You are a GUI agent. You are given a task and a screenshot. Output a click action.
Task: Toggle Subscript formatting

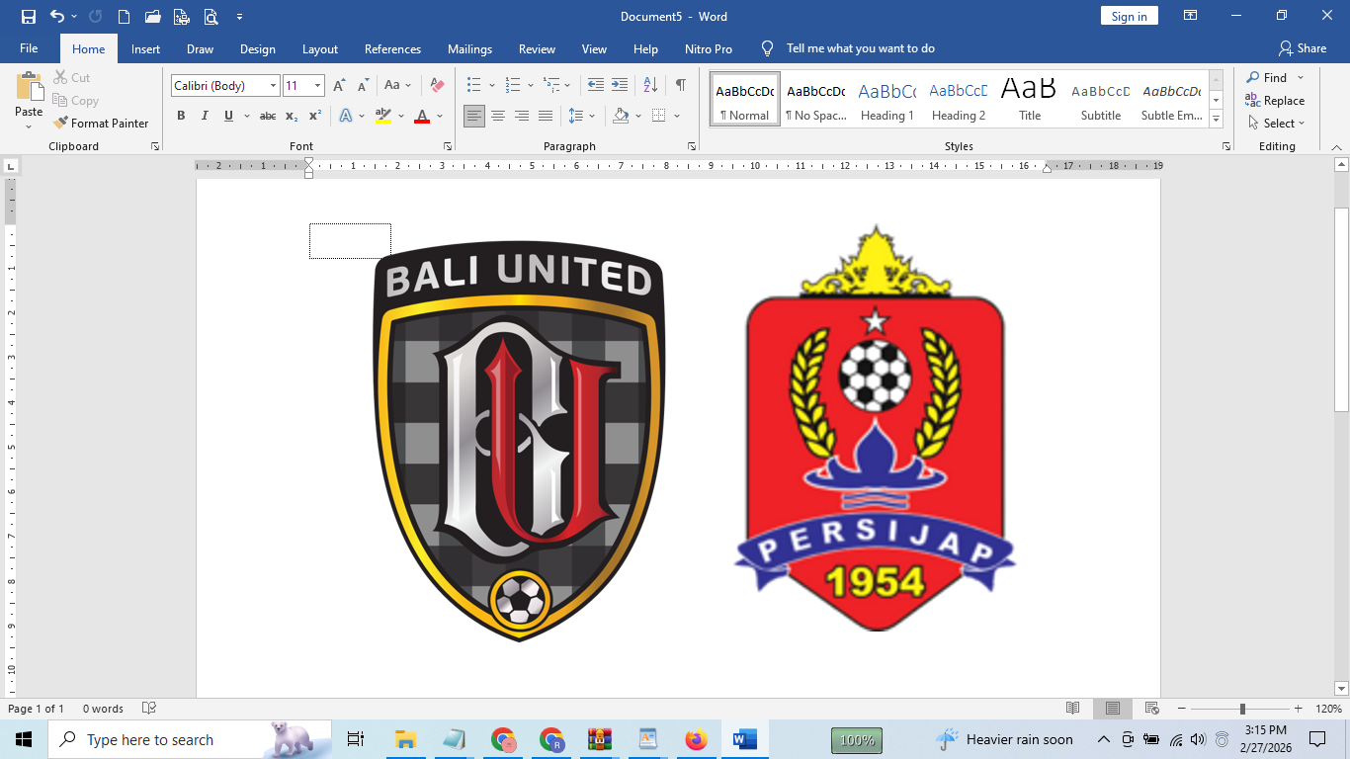[x=292, y=116]
